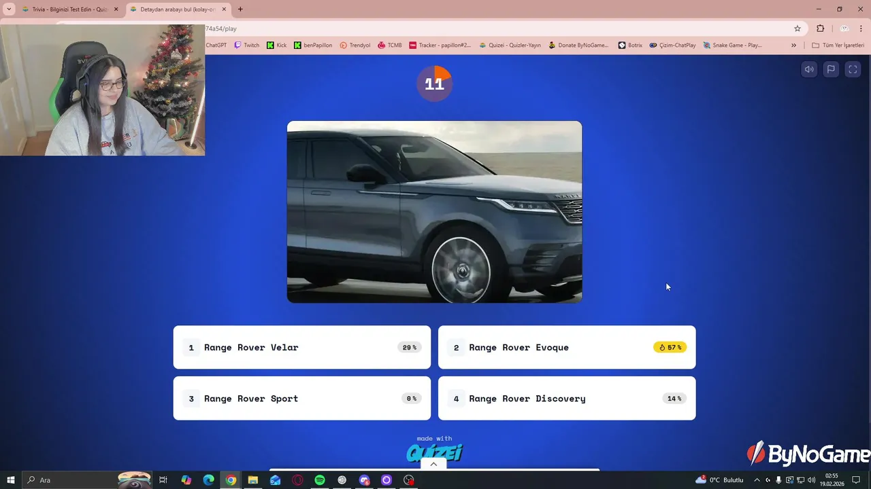Open the Quizei - Quizler-Yayın bookmark

pyautogui.click(x=510, y=46)
